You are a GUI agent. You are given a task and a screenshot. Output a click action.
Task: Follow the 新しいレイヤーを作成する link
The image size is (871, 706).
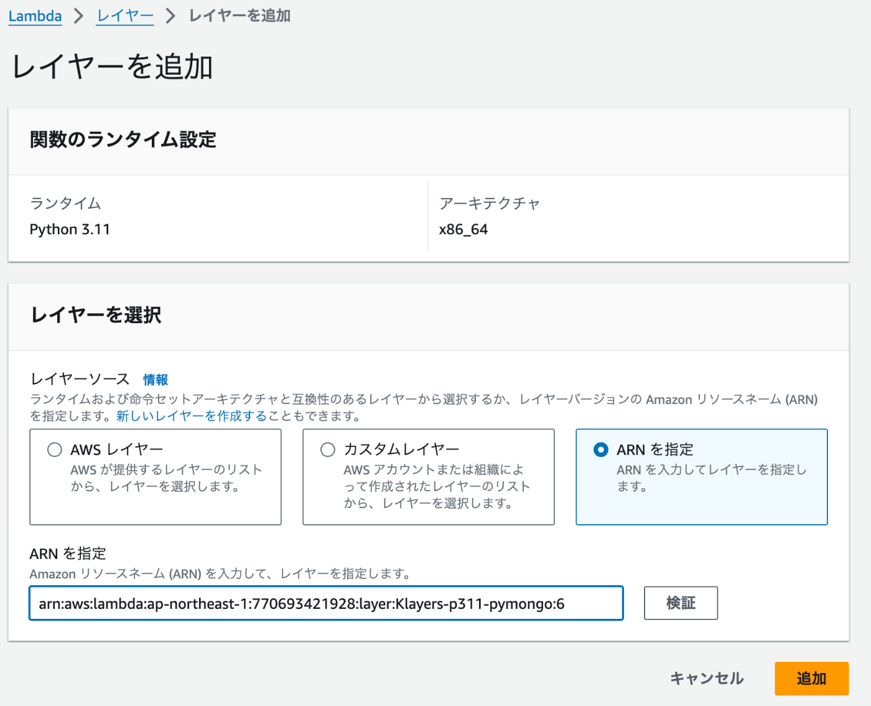pos(192,416)
